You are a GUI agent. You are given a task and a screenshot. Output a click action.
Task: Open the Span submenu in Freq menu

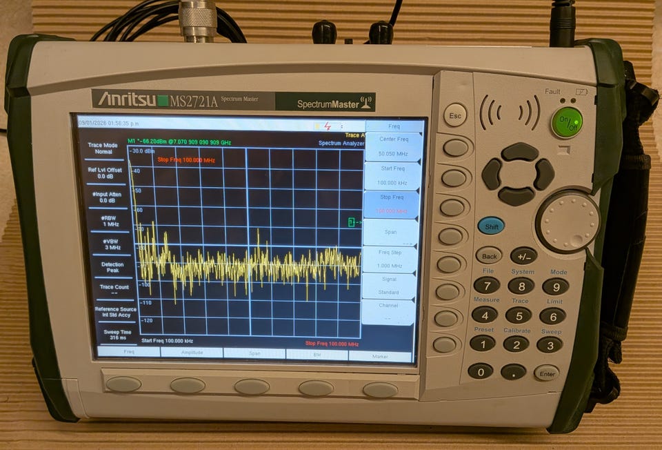tap(390, 233)
